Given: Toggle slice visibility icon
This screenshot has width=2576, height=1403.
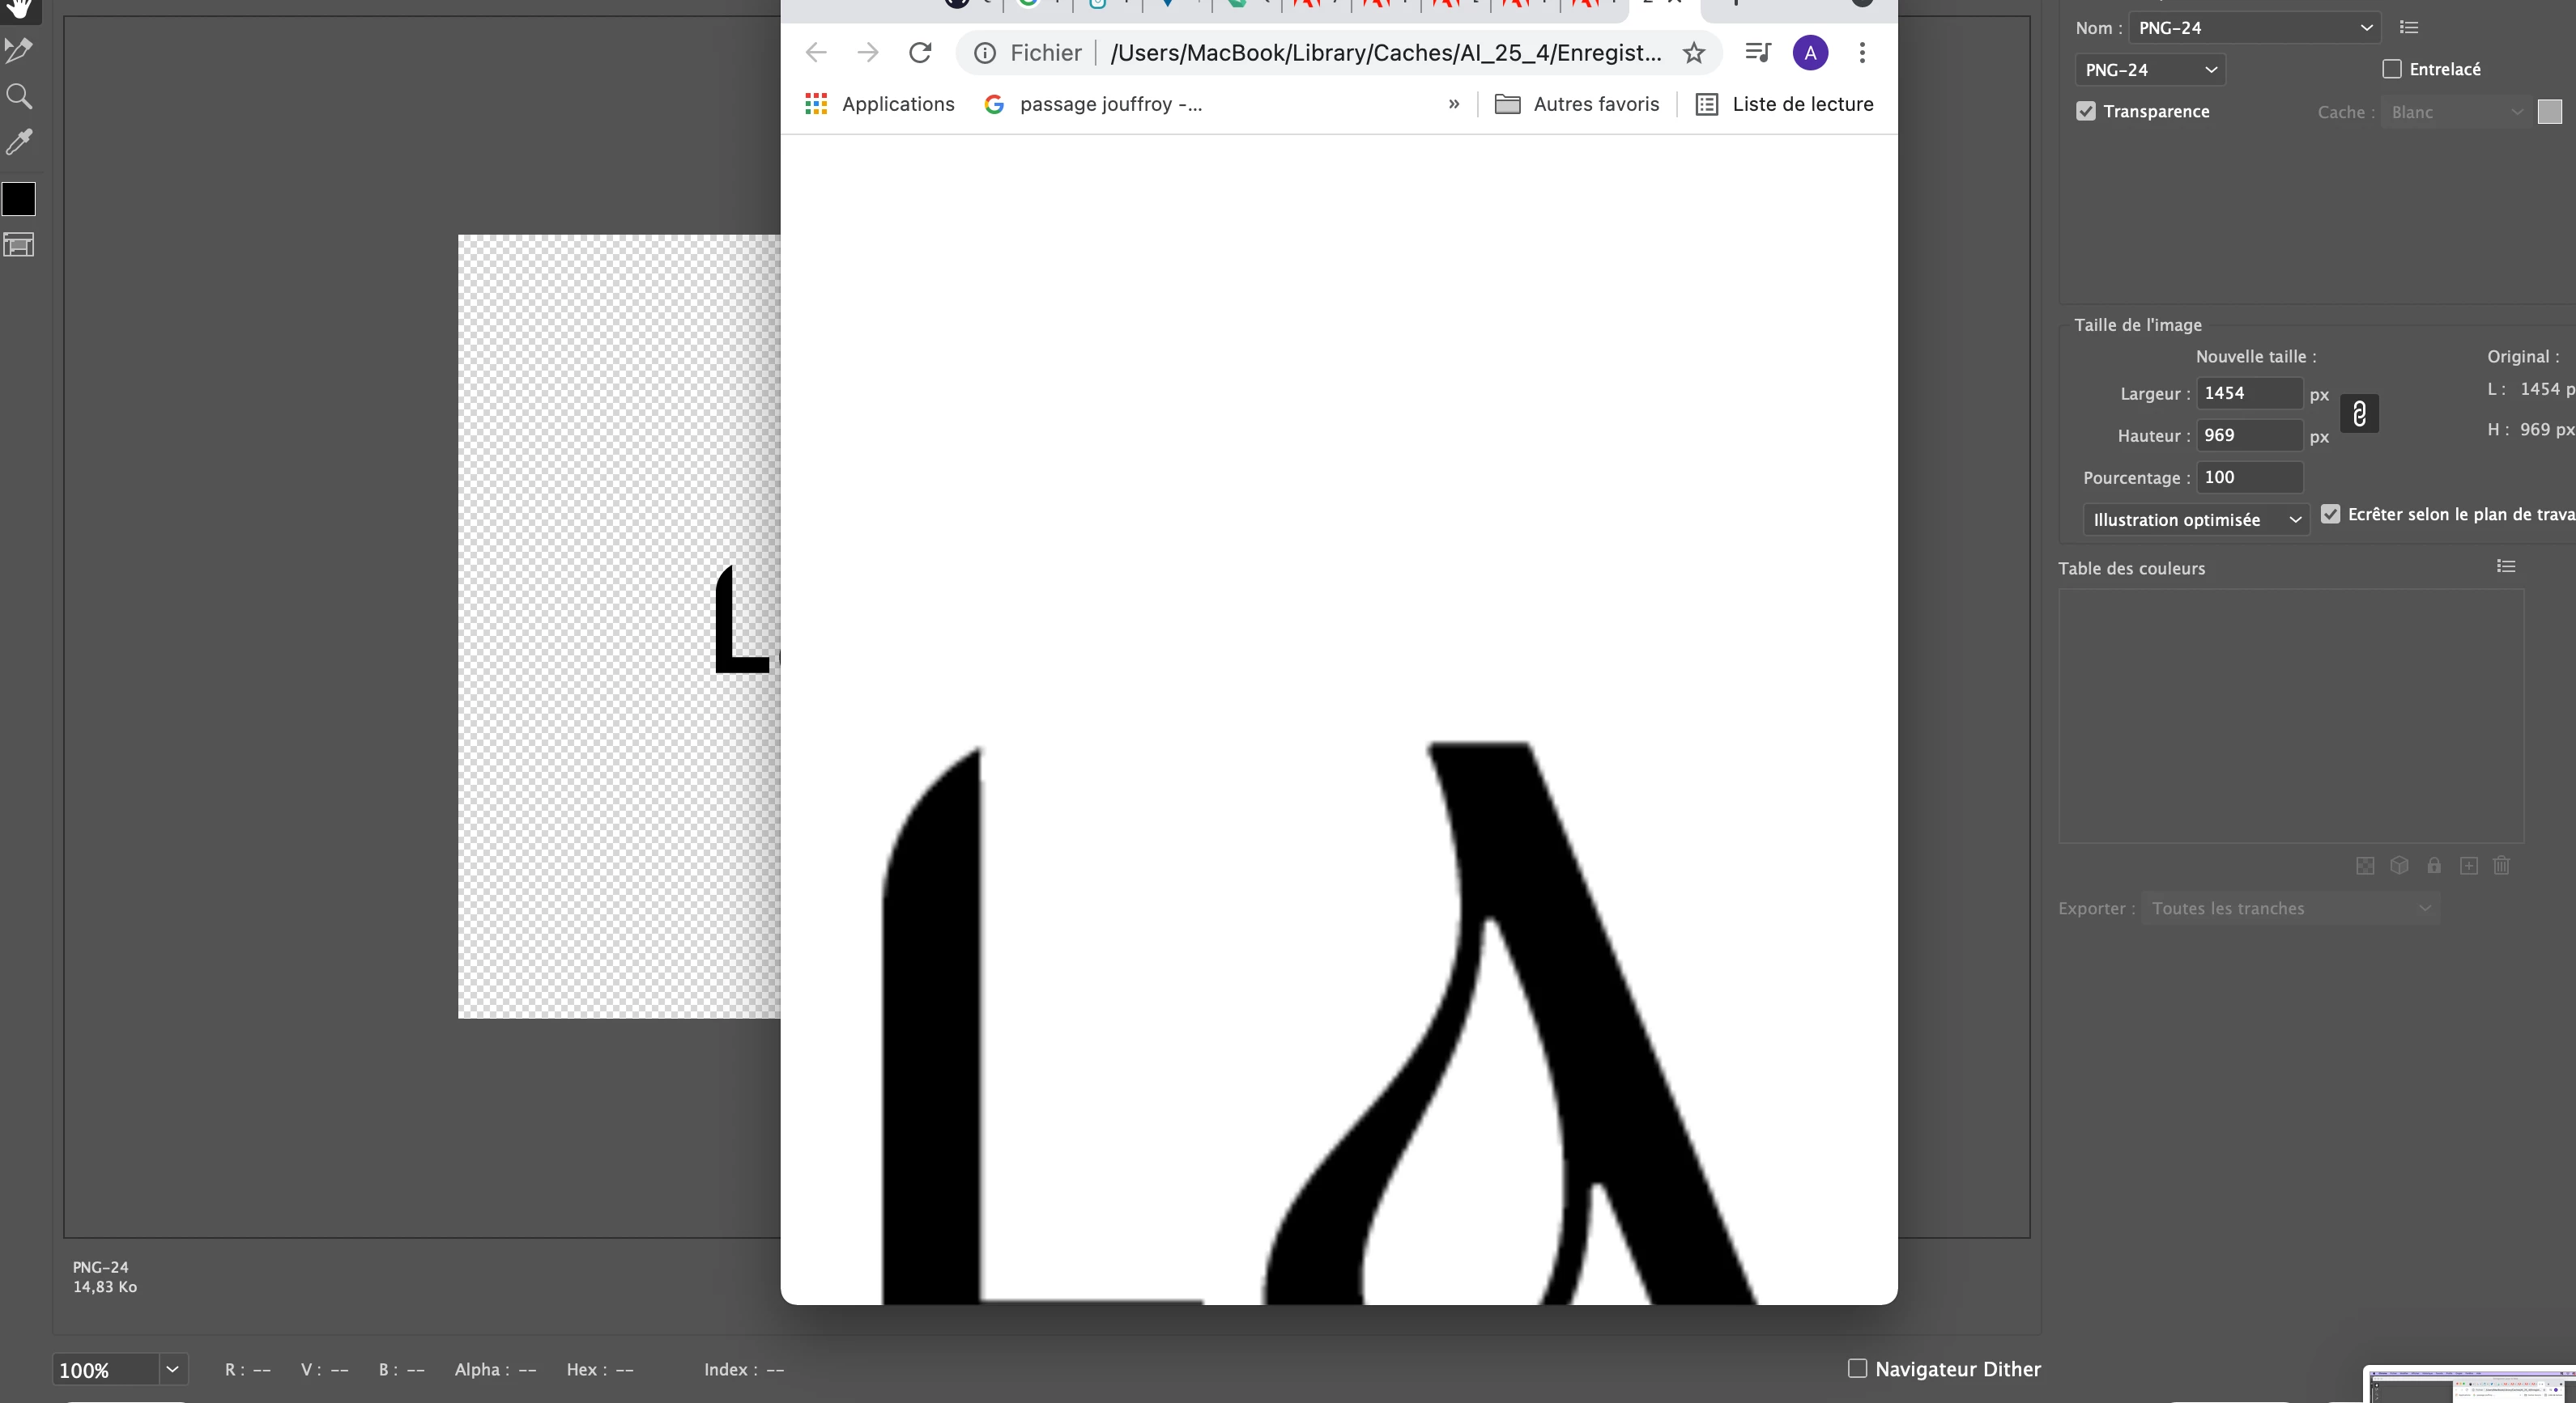Looking at the screenshot, I should coord(19,245).
